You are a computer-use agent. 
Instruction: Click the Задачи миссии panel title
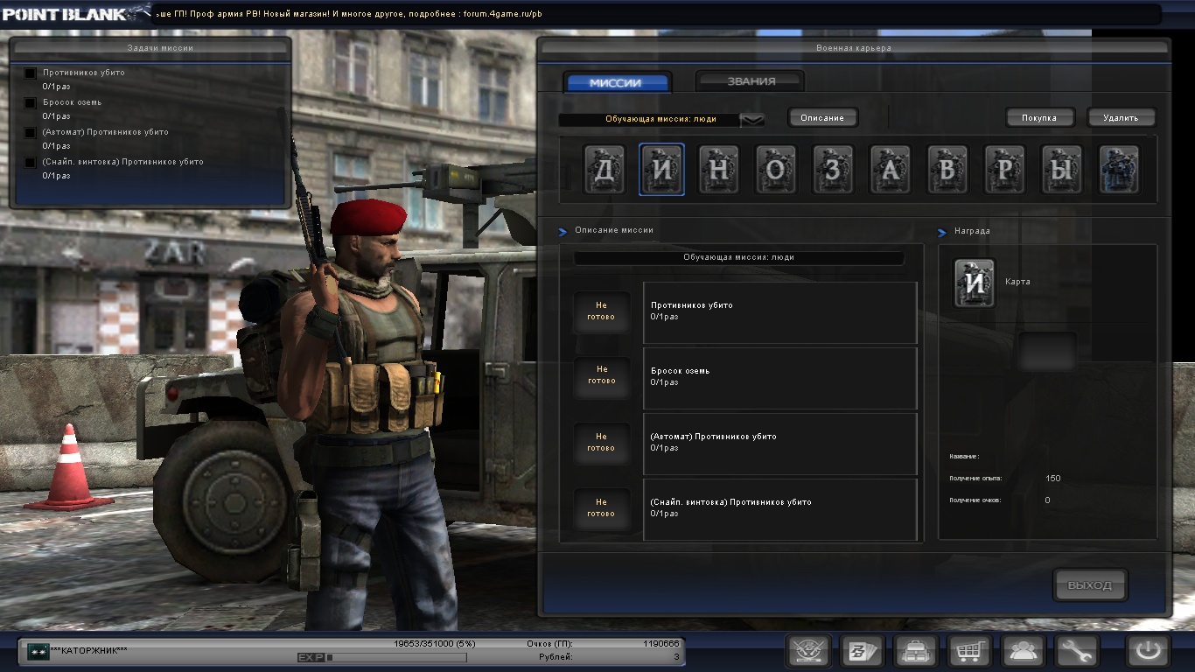pos(160,48)
